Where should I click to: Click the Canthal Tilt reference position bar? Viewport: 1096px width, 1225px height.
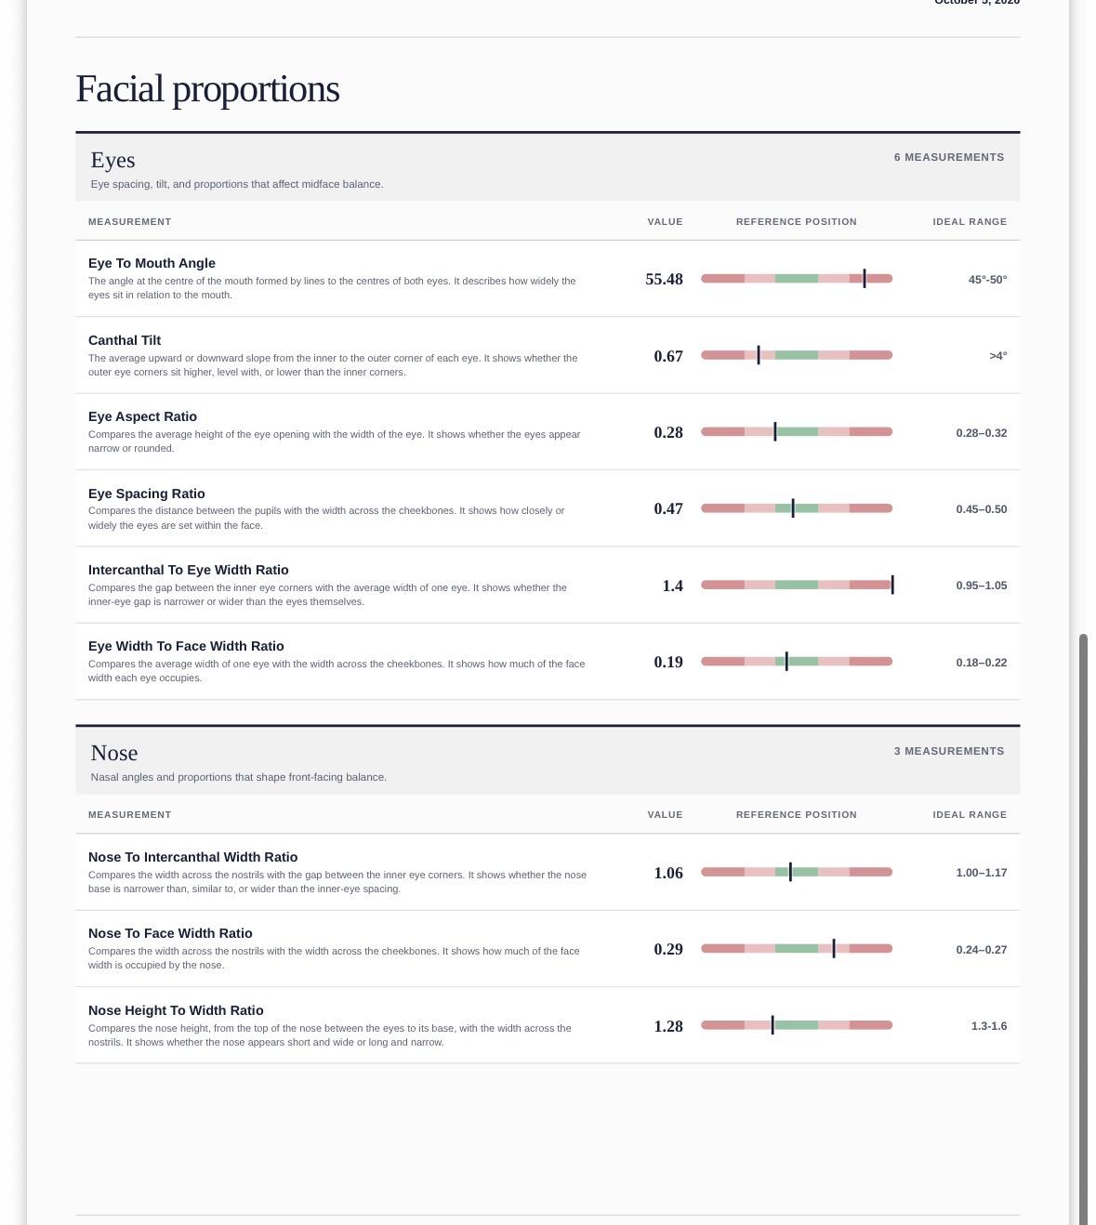(797, 355)
